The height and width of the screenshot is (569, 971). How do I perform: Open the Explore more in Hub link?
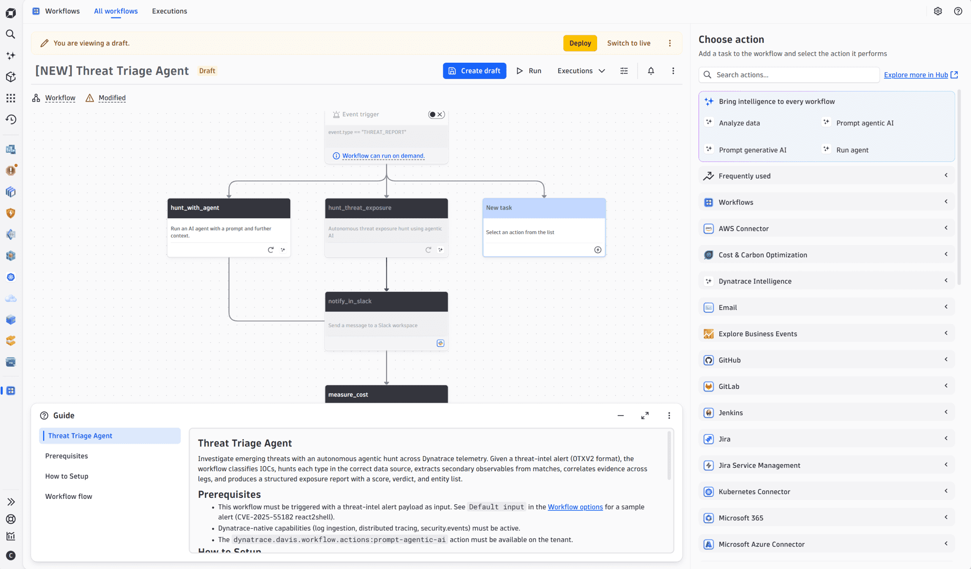point(920,75)
